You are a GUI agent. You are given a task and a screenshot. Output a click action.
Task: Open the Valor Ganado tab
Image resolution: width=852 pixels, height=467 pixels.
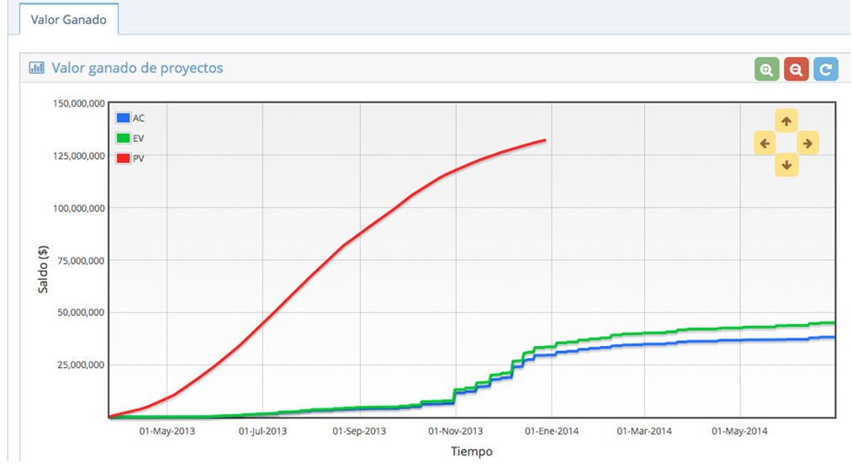[x=69, y=19]
